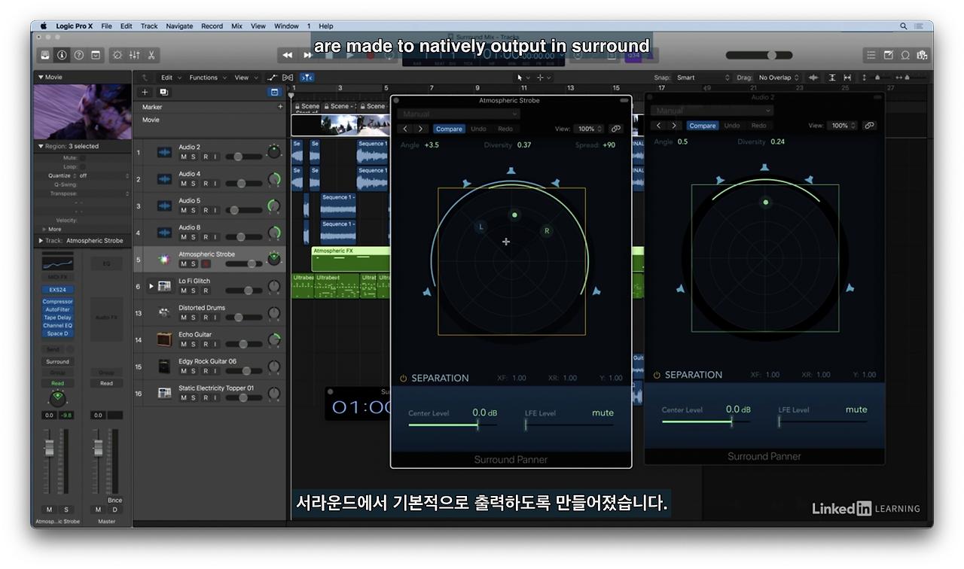
Task: Open Quick Help question mark icon
Action: [x=78, y=55]
